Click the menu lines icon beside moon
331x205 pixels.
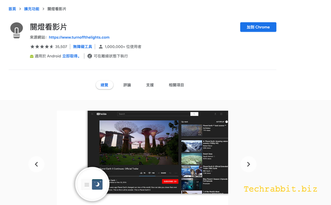click(x=87, y=185)
